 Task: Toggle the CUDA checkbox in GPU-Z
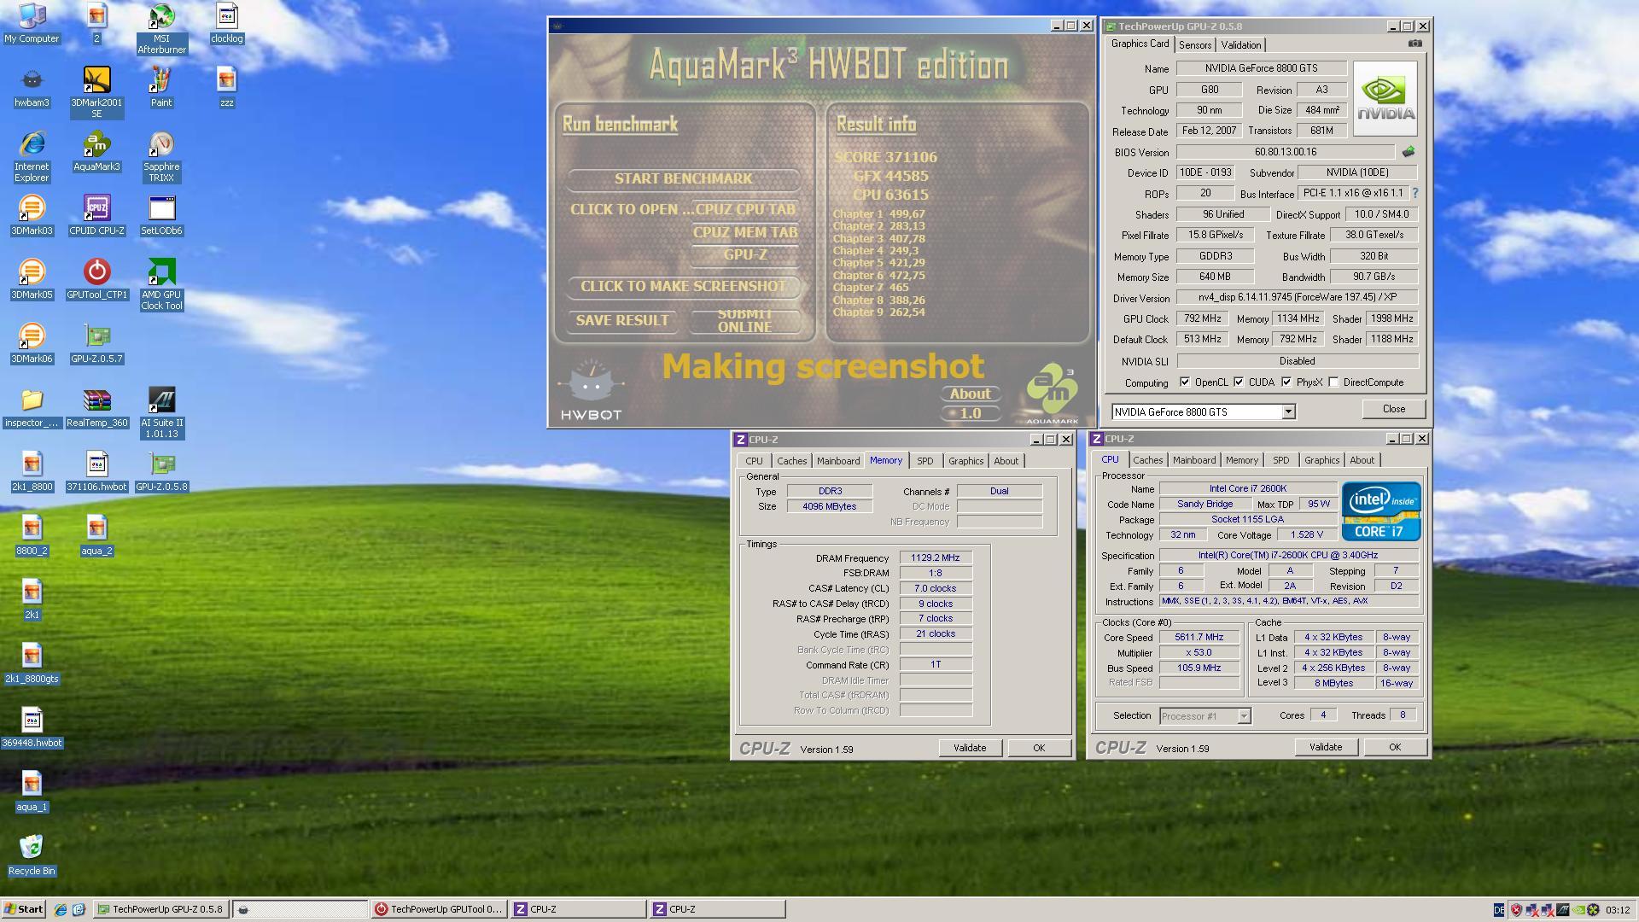(x=1239, y=382)
